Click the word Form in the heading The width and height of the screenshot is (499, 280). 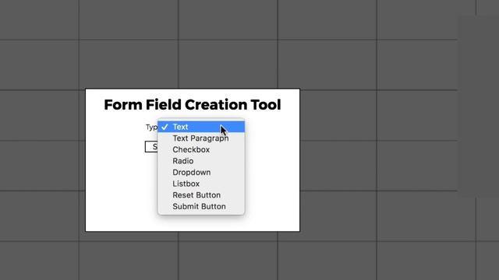click(x=123, y=105)
